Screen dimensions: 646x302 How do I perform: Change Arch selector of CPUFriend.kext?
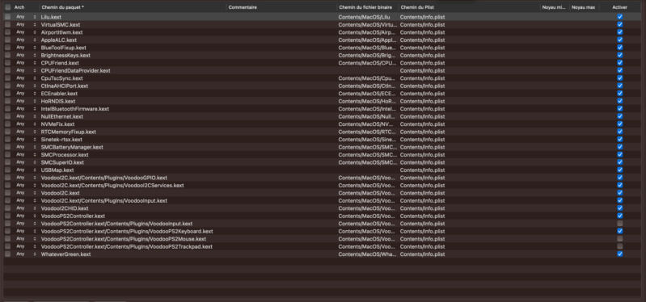[26, 63]
